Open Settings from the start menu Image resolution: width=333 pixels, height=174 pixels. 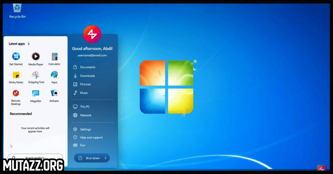tap(85, 129)
